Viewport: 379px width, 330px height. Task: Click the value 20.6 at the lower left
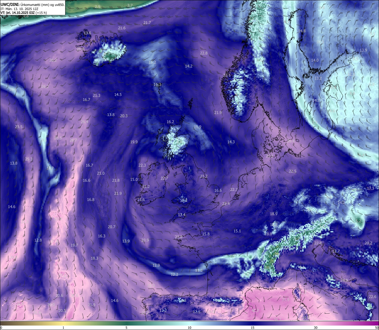(x=59, y=295)
